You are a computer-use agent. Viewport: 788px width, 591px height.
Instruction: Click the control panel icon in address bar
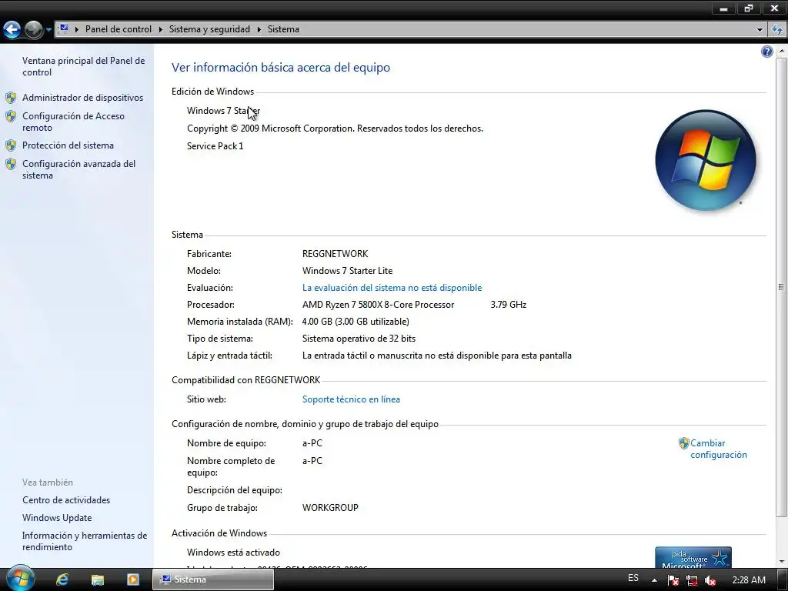coord(64,28)
